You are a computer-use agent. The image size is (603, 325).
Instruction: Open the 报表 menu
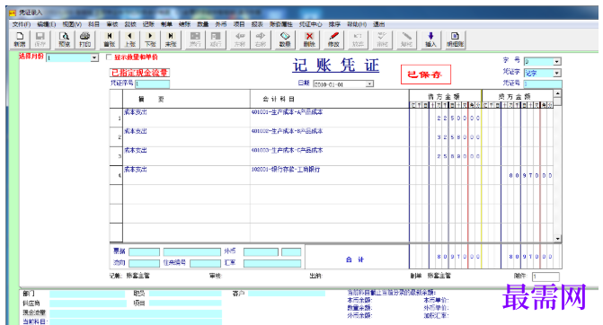click(257, 24)
